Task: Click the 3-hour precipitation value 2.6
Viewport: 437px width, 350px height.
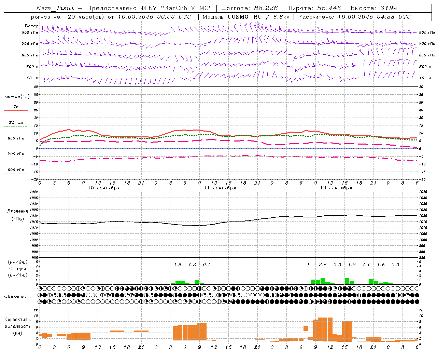Action: [x=323, y=265]
